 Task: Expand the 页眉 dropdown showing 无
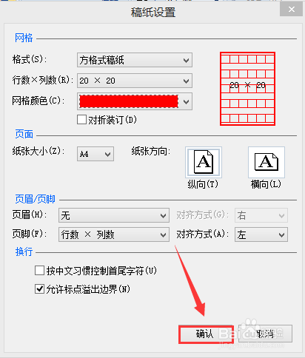click(x=114, y=215)
